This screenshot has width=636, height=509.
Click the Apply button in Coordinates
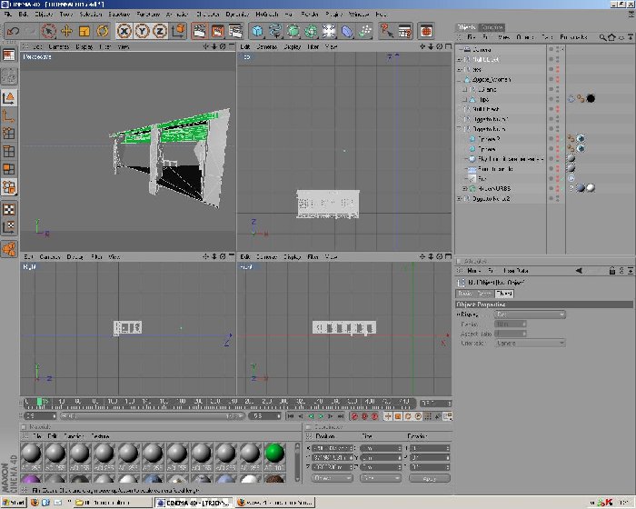(430, 478)
